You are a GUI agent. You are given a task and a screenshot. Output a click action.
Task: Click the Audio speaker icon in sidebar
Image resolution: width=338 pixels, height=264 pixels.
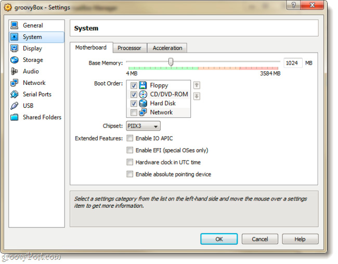[x=15, y=71]
